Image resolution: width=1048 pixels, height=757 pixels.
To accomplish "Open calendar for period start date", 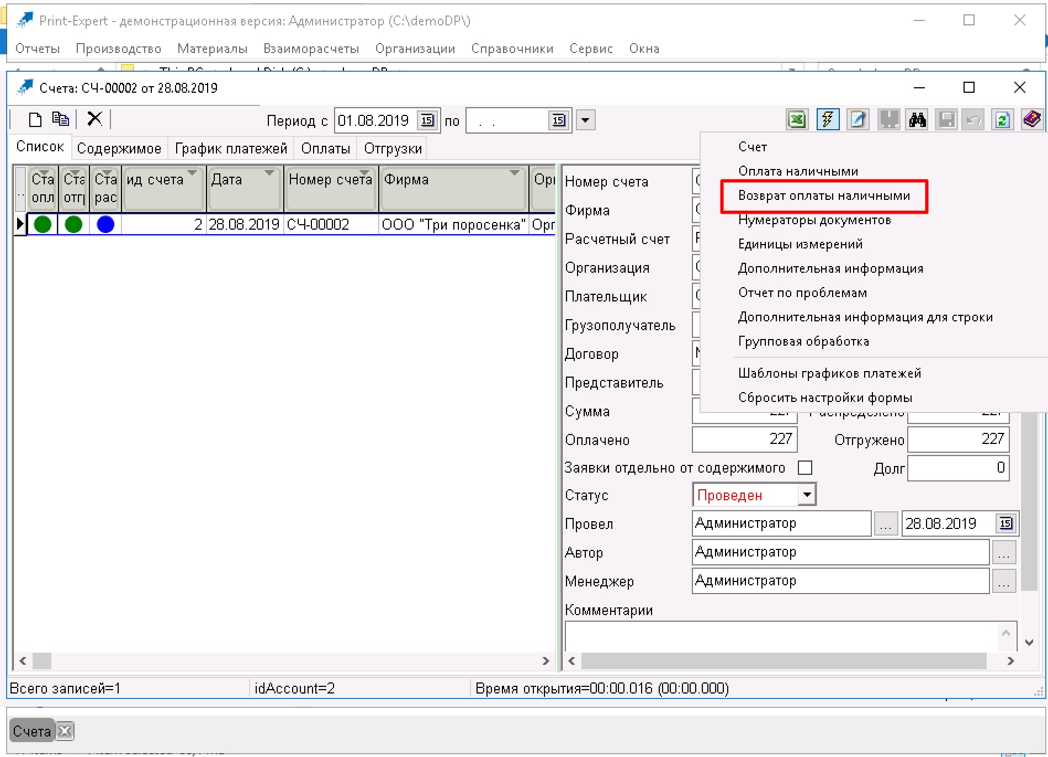I will 427,120.
